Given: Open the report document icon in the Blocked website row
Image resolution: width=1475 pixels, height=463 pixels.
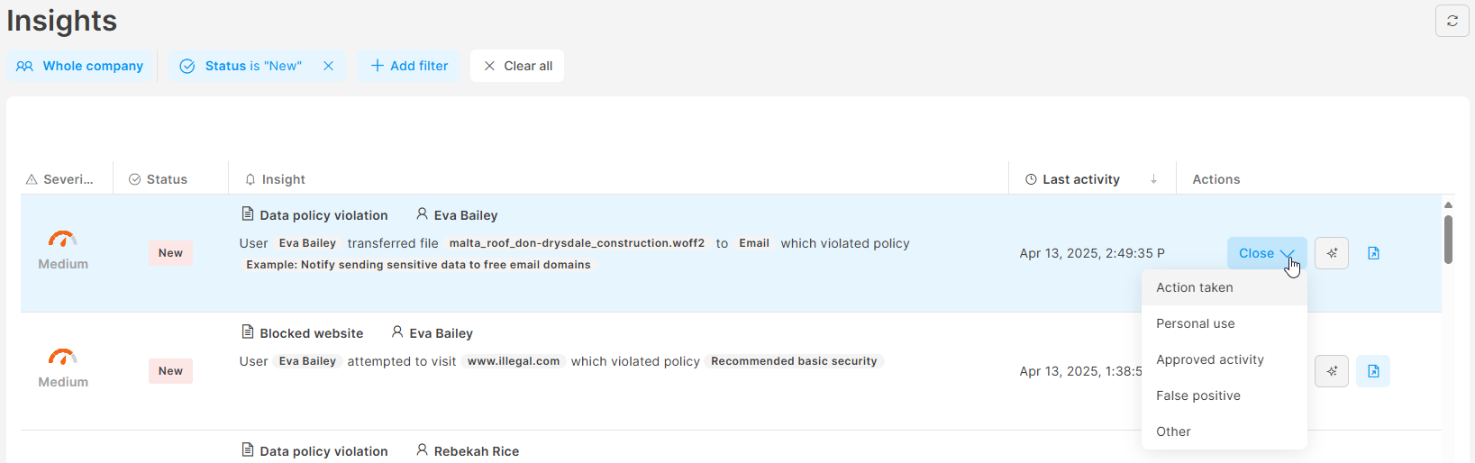Looking at the screenshot, I should pyautogui.click(x=1373, y=371).
